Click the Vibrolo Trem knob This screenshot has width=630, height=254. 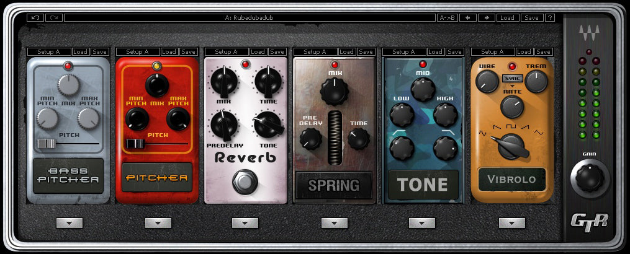(536, 81)
